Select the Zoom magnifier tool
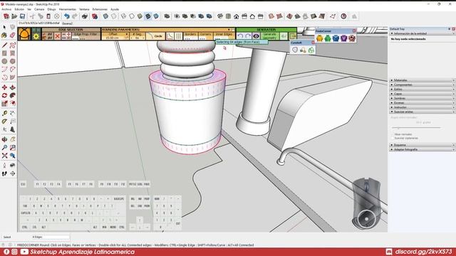This screenshot has width=456, height=256. click(4, 147)
